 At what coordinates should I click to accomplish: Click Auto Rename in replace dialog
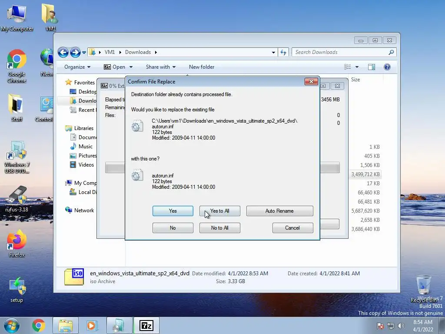click(x=279, y=211)
